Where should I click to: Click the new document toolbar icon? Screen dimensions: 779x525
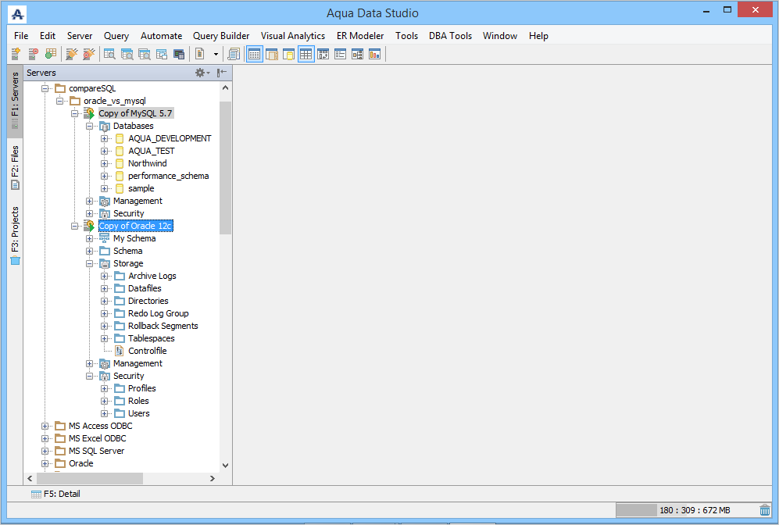(200, 54)
